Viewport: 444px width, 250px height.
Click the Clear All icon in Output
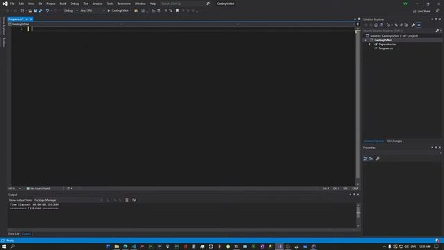127,200
